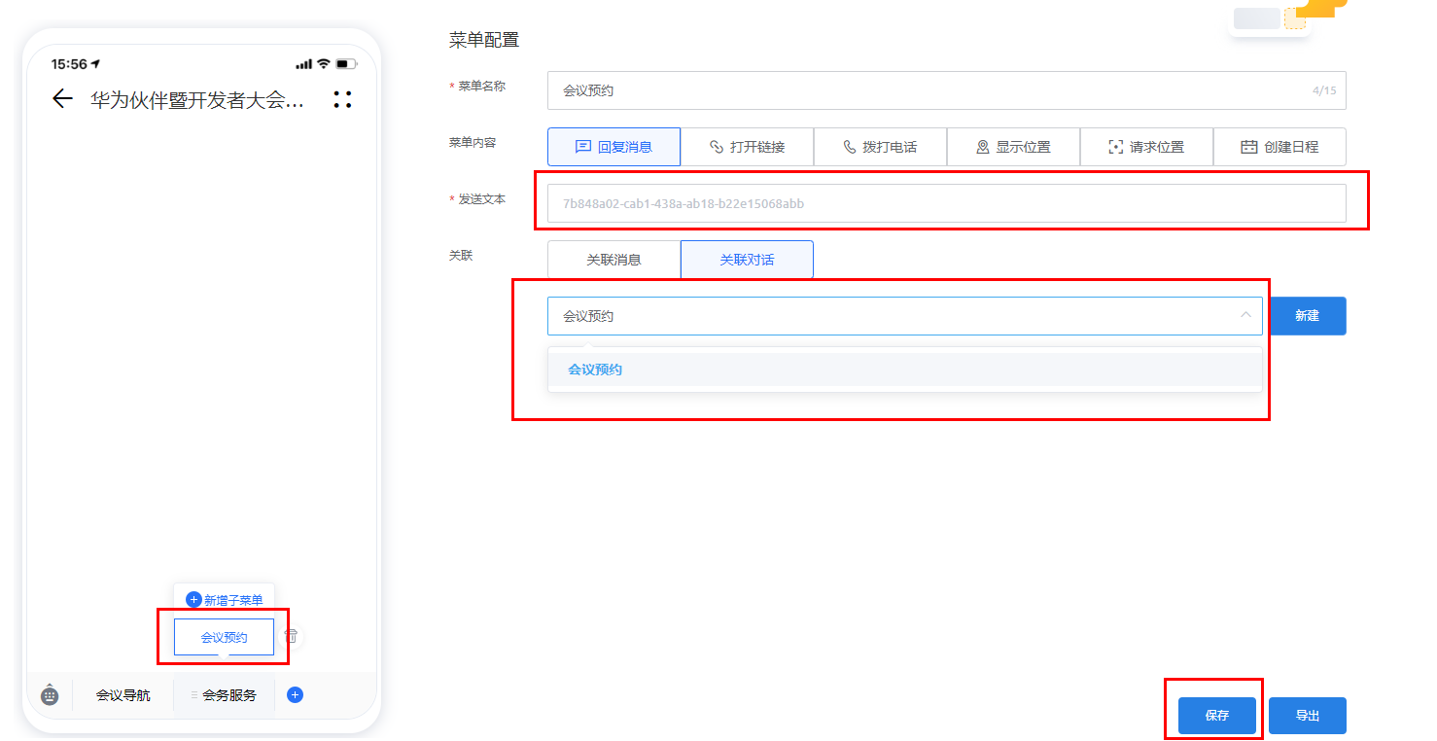Open the 会务服务 menu in phone preview

coord(229,695)
